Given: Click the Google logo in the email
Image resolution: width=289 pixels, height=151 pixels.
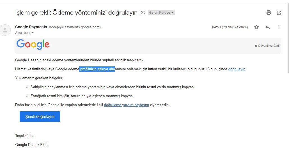Looking at the screenshot, I should click(x=33, y=44).
